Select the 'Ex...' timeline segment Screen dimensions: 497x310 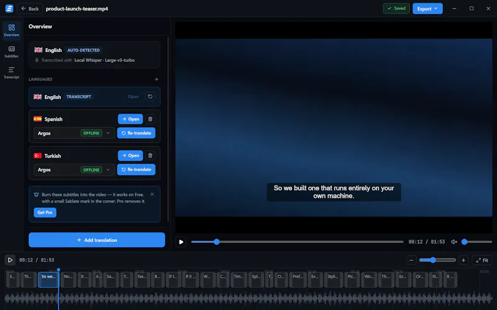coord(403,280)
